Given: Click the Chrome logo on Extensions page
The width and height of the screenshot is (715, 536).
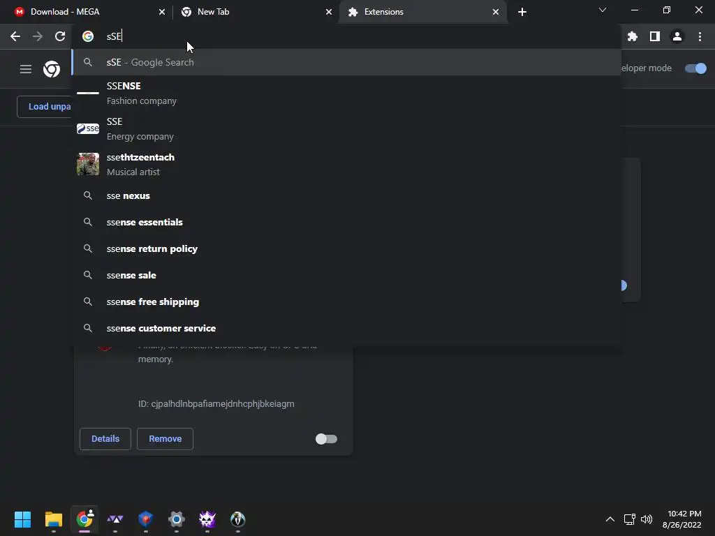Looking at the screenshot, I should pyautogui.click(x=52, y=69).
